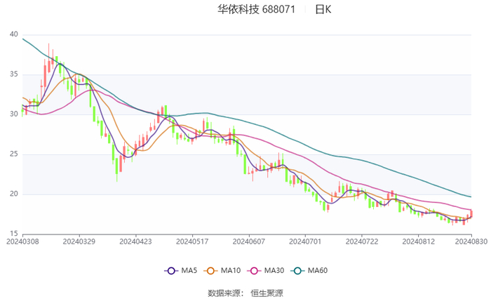491x299 pixels.
Task: Click the 20240308 x-axis date label
Action: [x=22, y=241]
